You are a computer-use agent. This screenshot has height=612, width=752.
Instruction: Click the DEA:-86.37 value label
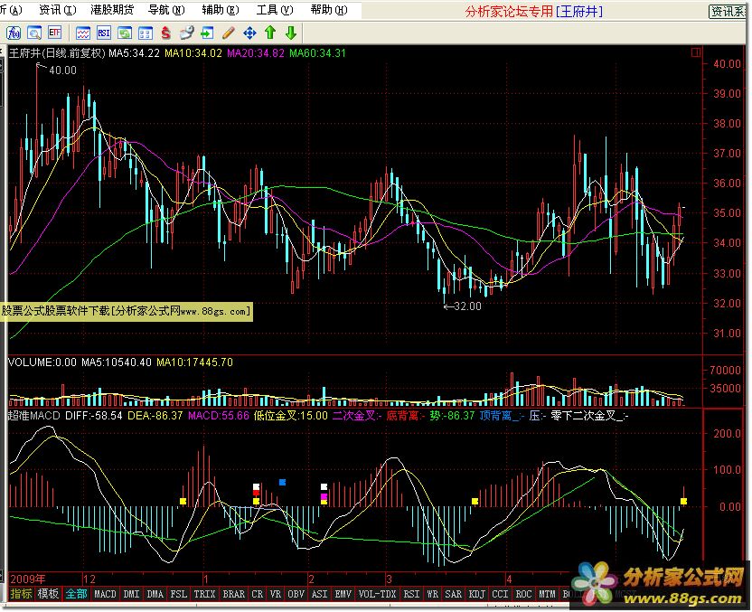tap(155, 415)
